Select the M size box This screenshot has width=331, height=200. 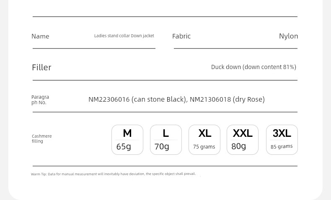(x=127, y=140)
